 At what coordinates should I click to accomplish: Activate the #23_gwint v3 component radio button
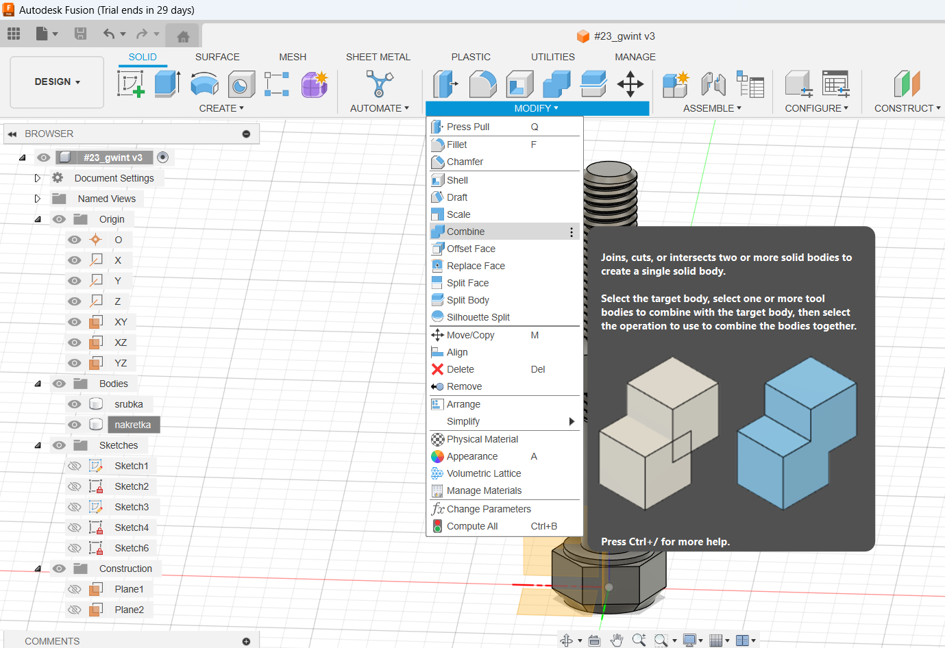(162, 158)
